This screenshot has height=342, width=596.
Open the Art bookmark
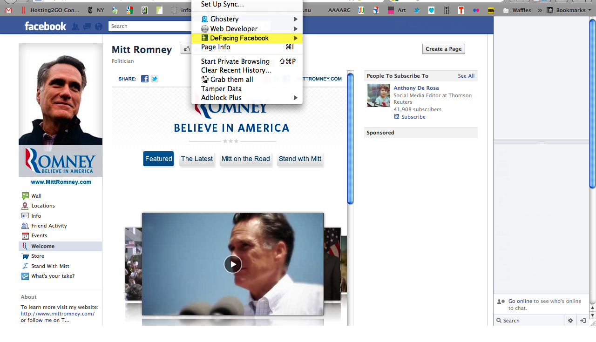pos(397,10)
